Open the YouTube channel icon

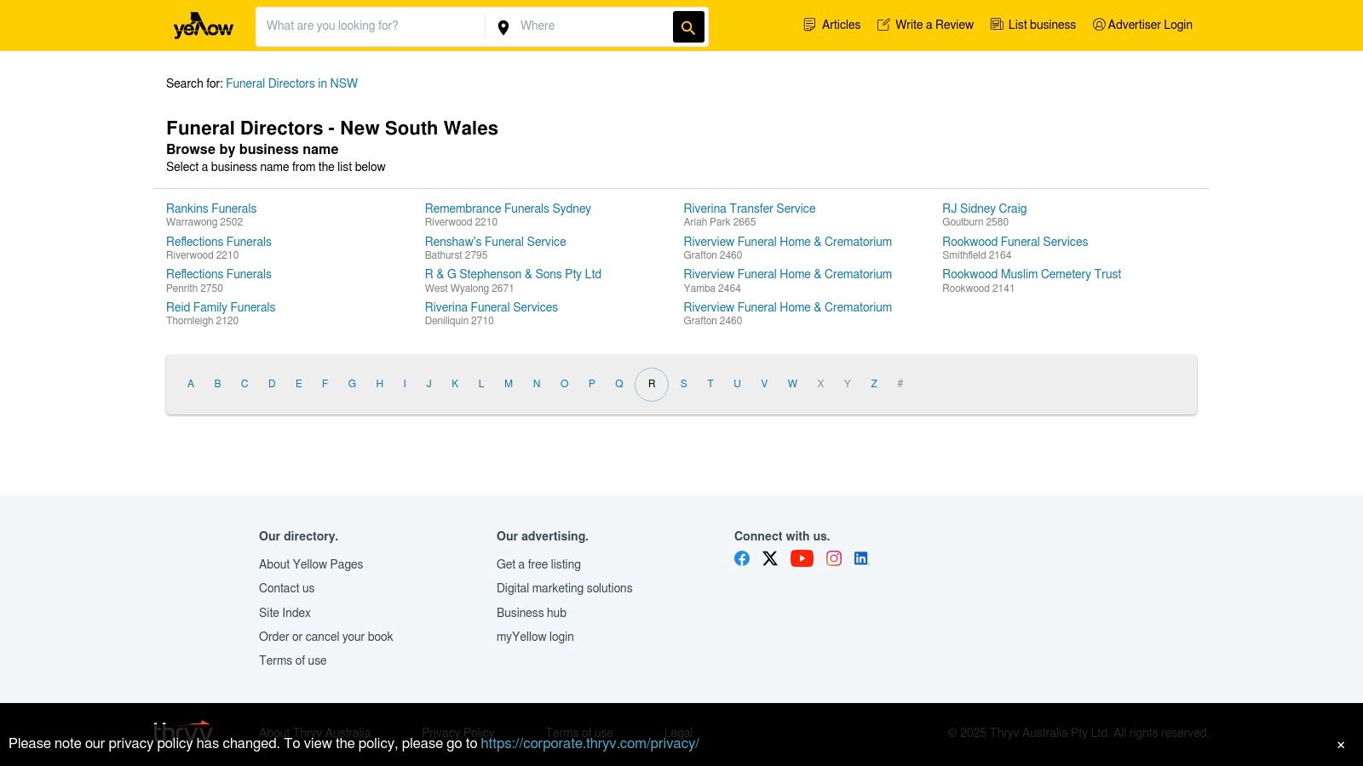(x=802, y=558)
